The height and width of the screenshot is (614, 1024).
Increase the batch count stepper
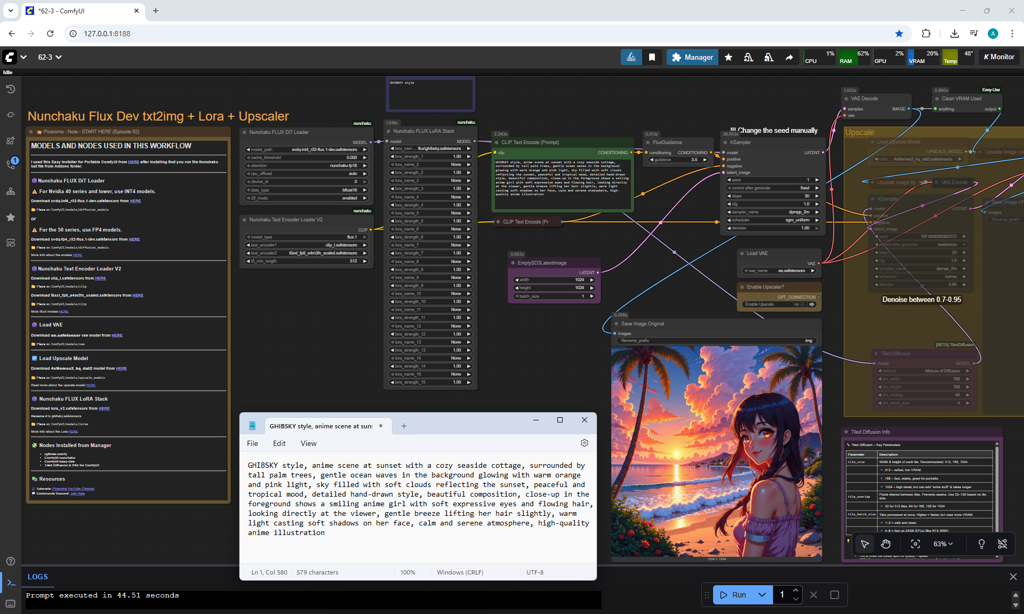click(796, 590)
